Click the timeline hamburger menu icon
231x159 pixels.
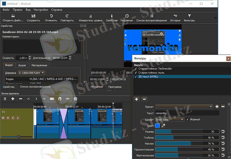[x=5, y=99]
